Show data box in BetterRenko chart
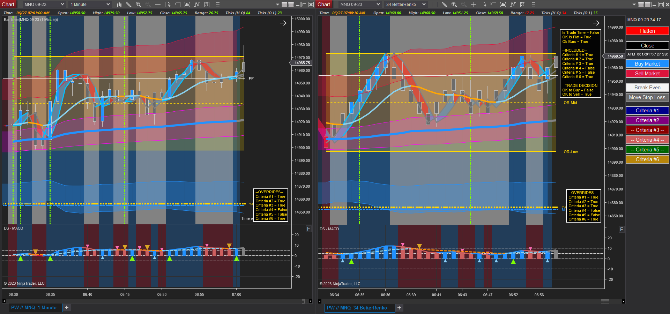The image size is (670, 314). click(x=483, y=5)
